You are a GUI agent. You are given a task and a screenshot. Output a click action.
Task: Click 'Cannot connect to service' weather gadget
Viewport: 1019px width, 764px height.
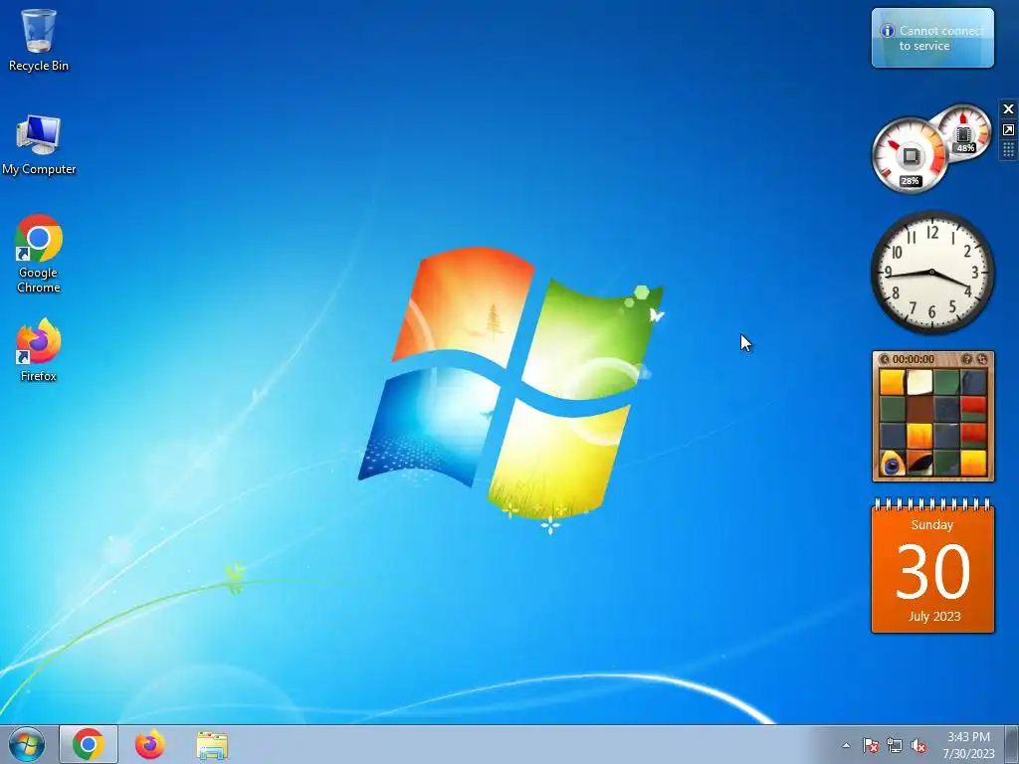[932, 38]
